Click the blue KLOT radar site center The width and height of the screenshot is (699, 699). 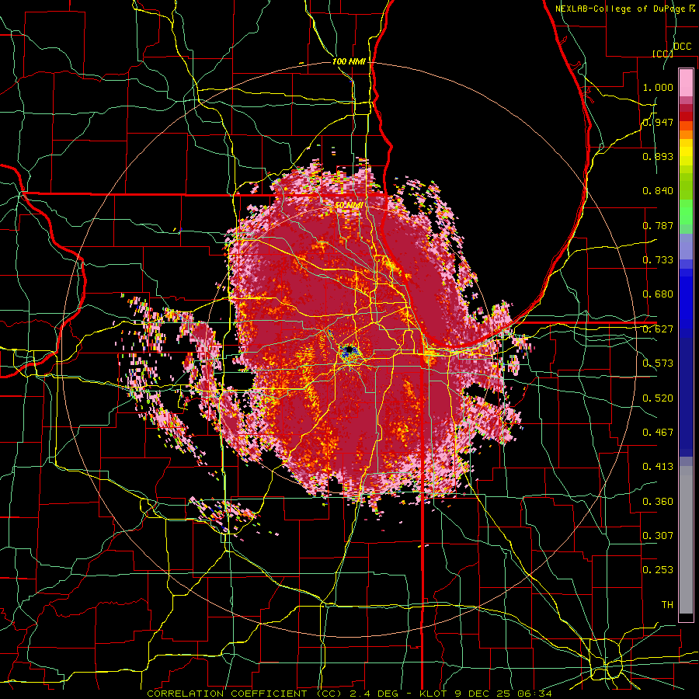[x=348, y=350]
